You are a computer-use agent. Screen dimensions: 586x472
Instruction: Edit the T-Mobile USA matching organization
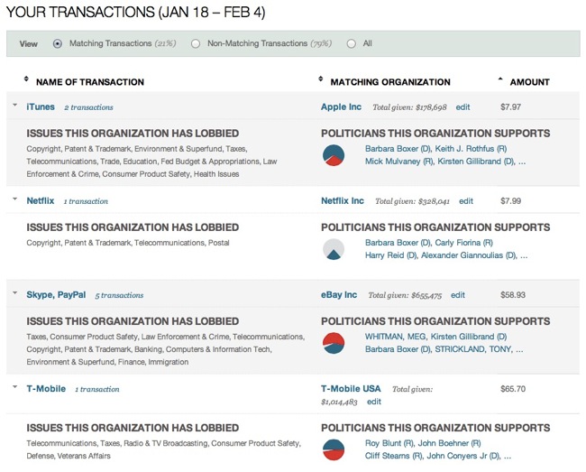pos(374,402)
